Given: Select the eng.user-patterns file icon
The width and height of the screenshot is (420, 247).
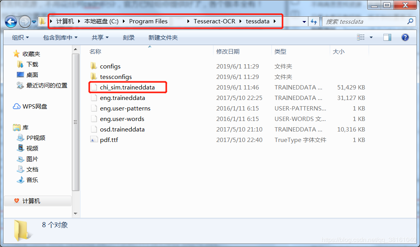Looking at the screenshot, I should tap(94, 108).
